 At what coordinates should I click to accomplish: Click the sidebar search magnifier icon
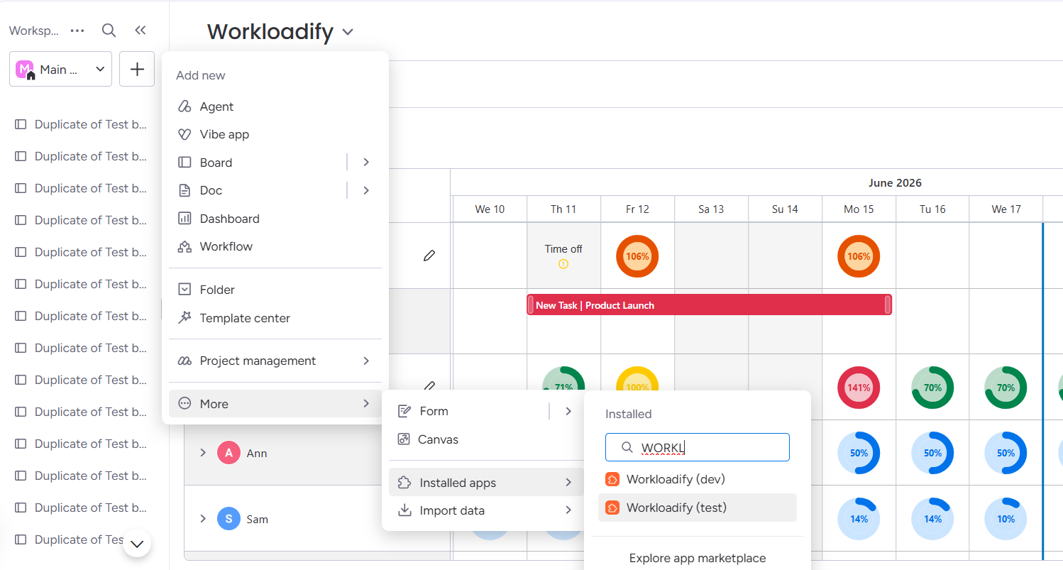pyautogui.click(x=109, y=30)
